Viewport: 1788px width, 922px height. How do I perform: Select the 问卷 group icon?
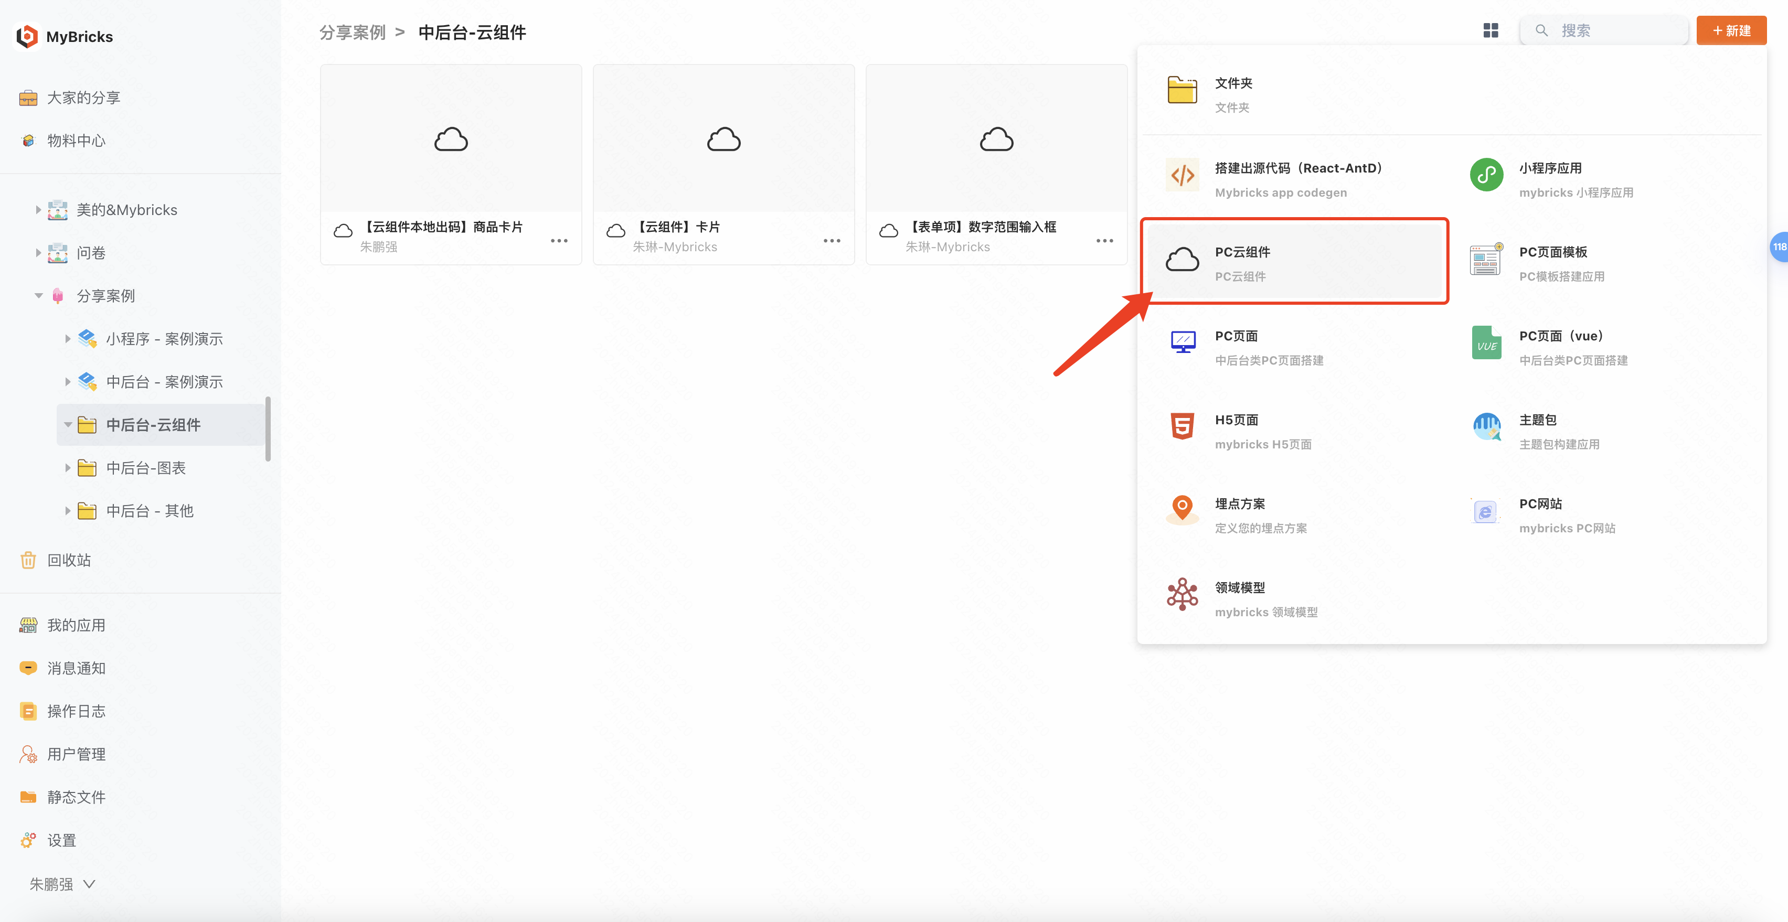click(58, 252)
